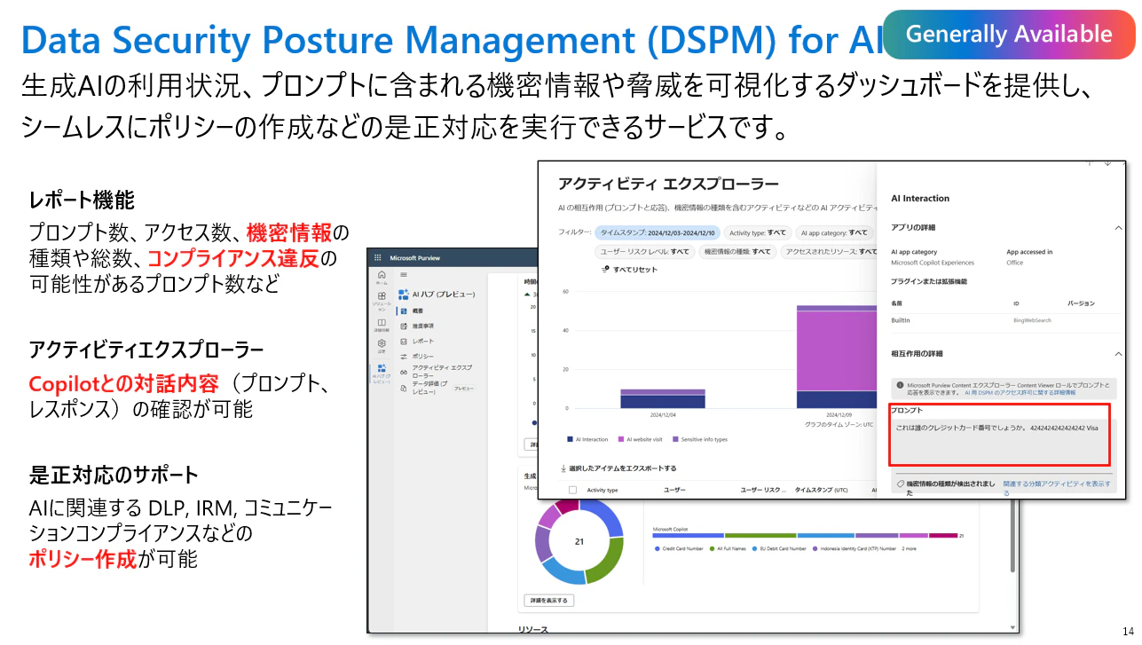The width and height of the screenshot is (1142, 645).
Task: Open the AI 用 DSPM access permission link
Action: (x=1020, y=391)
